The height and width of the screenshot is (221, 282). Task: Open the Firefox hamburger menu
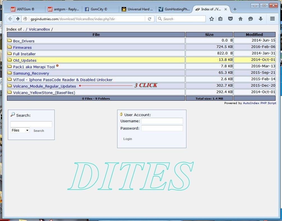click(x=272, y=19)
